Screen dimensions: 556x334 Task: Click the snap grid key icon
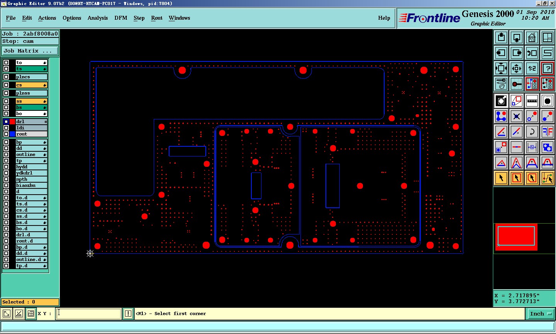tap(517, 84)
